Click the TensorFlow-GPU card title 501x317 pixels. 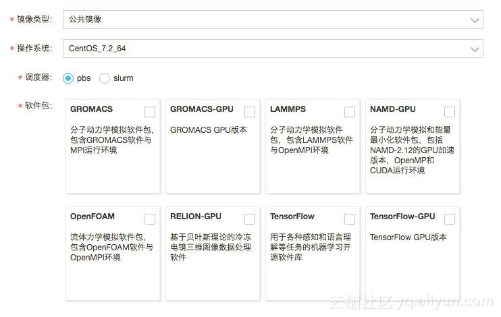coord(402,217)
